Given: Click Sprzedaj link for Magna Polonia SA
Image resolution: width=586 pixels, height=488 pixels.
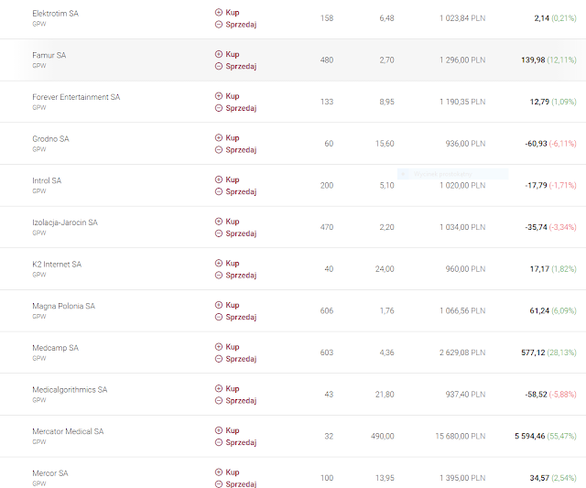Looking at the screenshot, I should coord(241,318).
